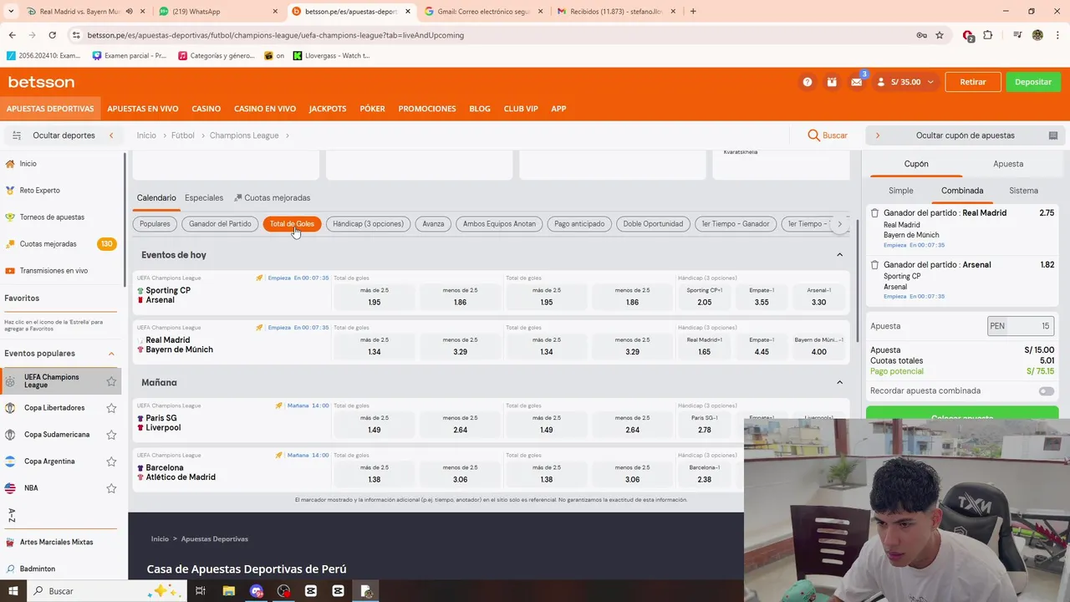Collapse Eventos populares list
Viewport: 1070px width, 602px height.
pyautogui.click(x=111, y=354)
